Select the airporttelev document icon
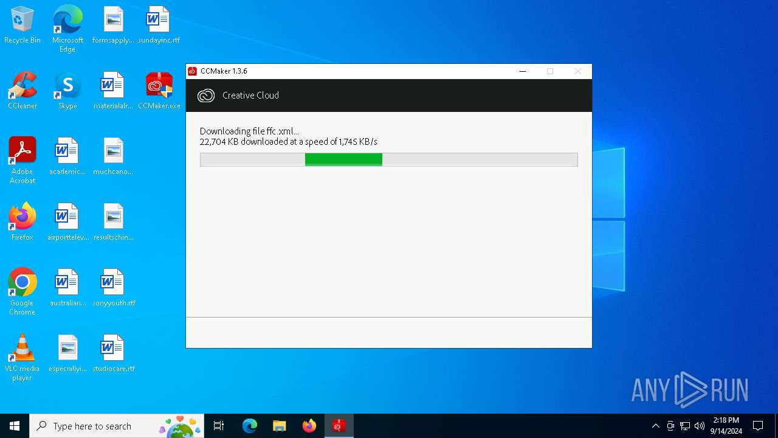Image resolution: width=778 pixels, height=438 pixels. coord(67,222)
